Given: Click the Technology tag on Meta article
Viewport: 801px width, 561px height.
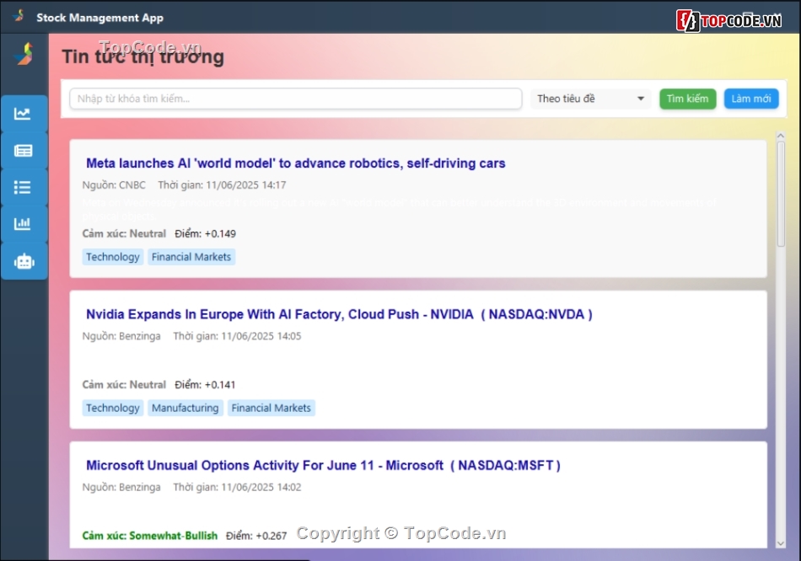Looking at the screenshot, I should coord(113,257).
